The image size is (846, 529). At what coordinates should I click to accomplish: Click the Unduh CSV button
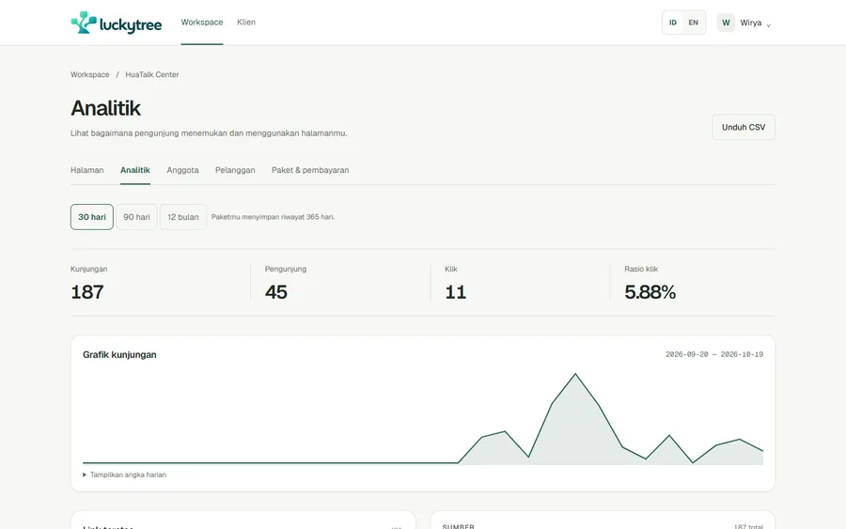tap(744, 127)
